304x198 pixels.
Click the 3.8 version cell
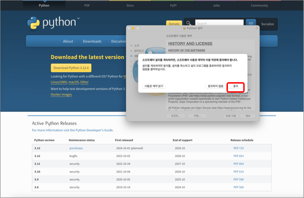36,187
